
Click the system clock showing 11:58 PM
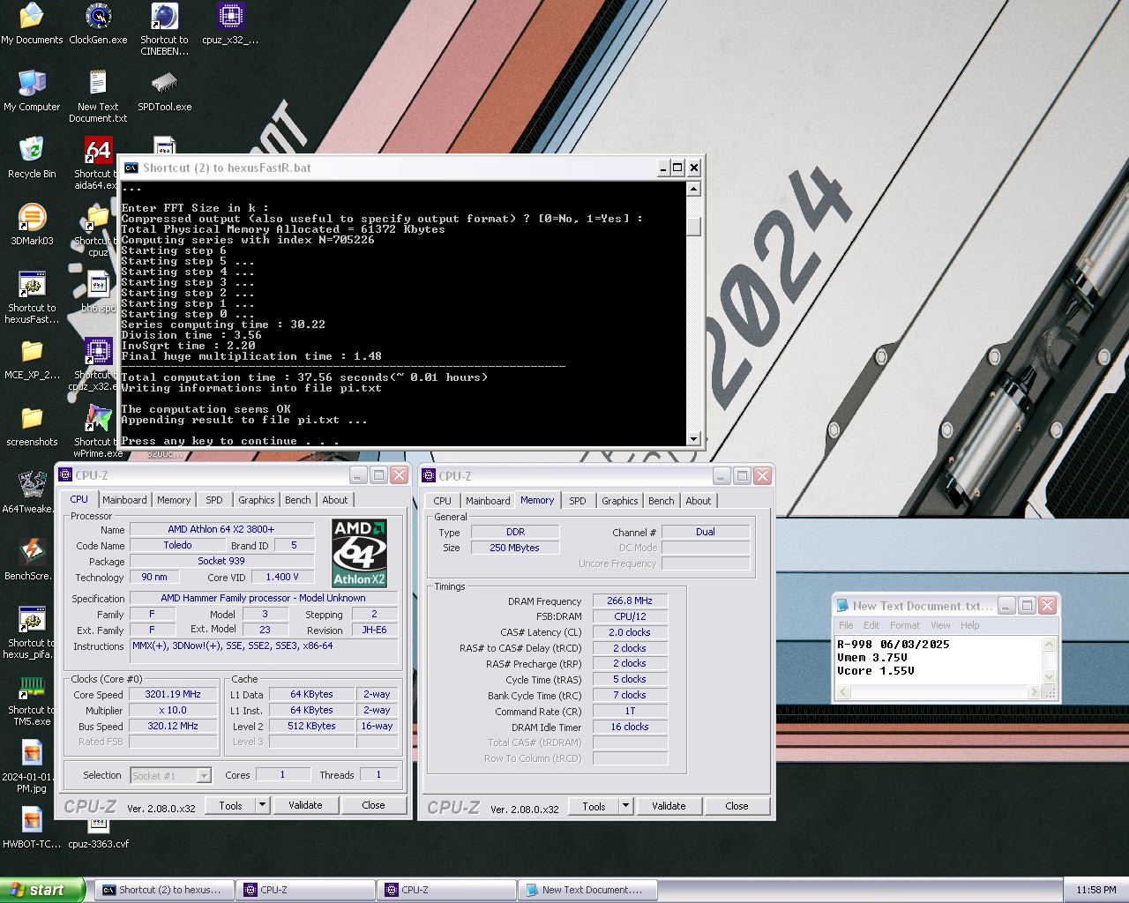click(x=1095, y=890)
